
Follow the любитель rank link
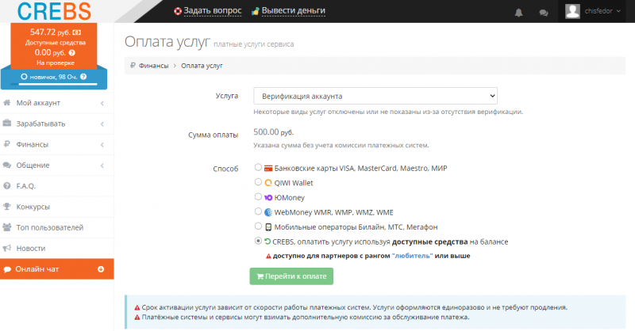(412, 256)
